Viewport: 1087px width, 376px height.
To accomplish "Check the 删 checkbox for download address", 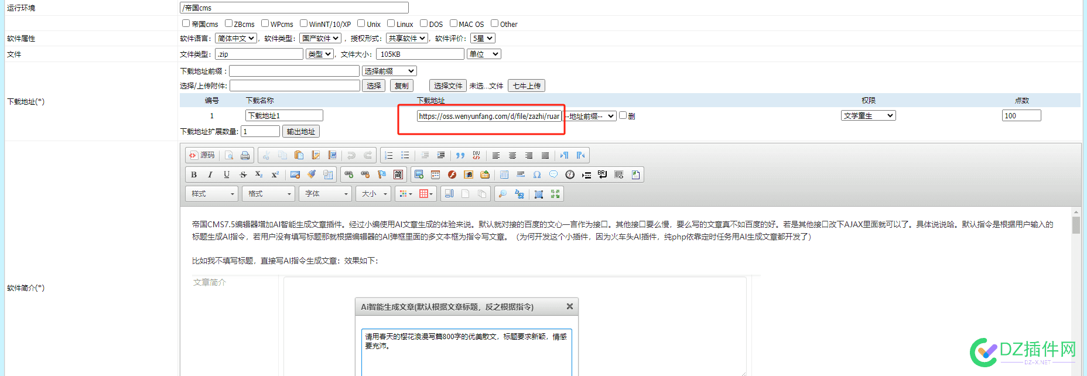I will click(x=623, y=115).
